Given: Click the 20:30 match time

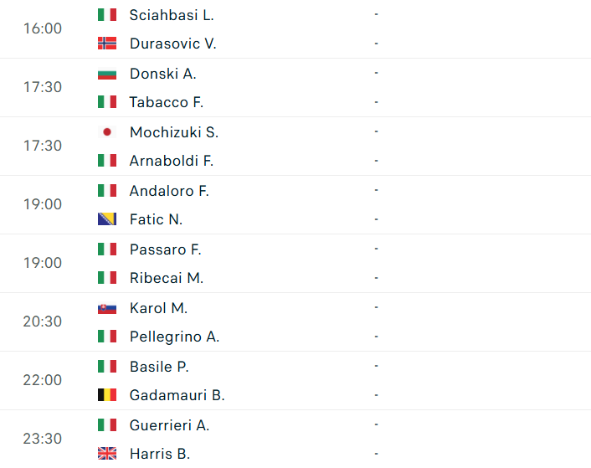Looking at the screenshot, I should click(x=43, y=321).
